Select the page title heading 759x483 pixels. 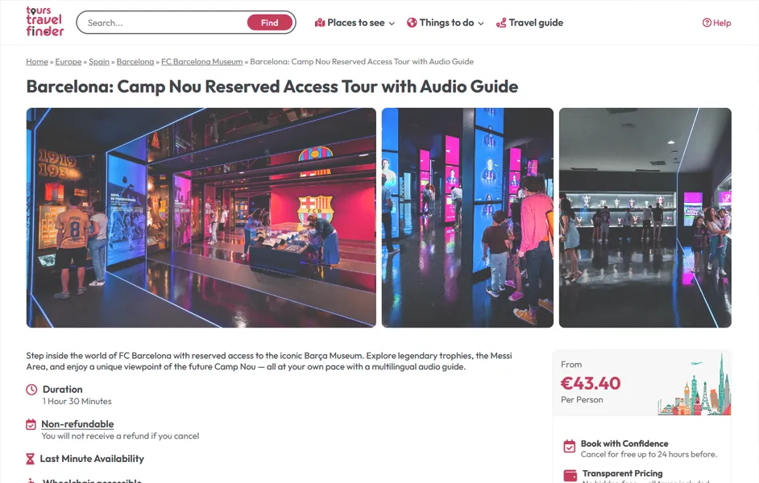pos(272,87)
